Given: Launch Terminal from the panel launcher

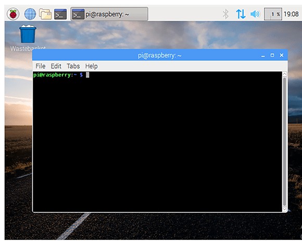Looking at the screenshot, I should click(60, 14).
